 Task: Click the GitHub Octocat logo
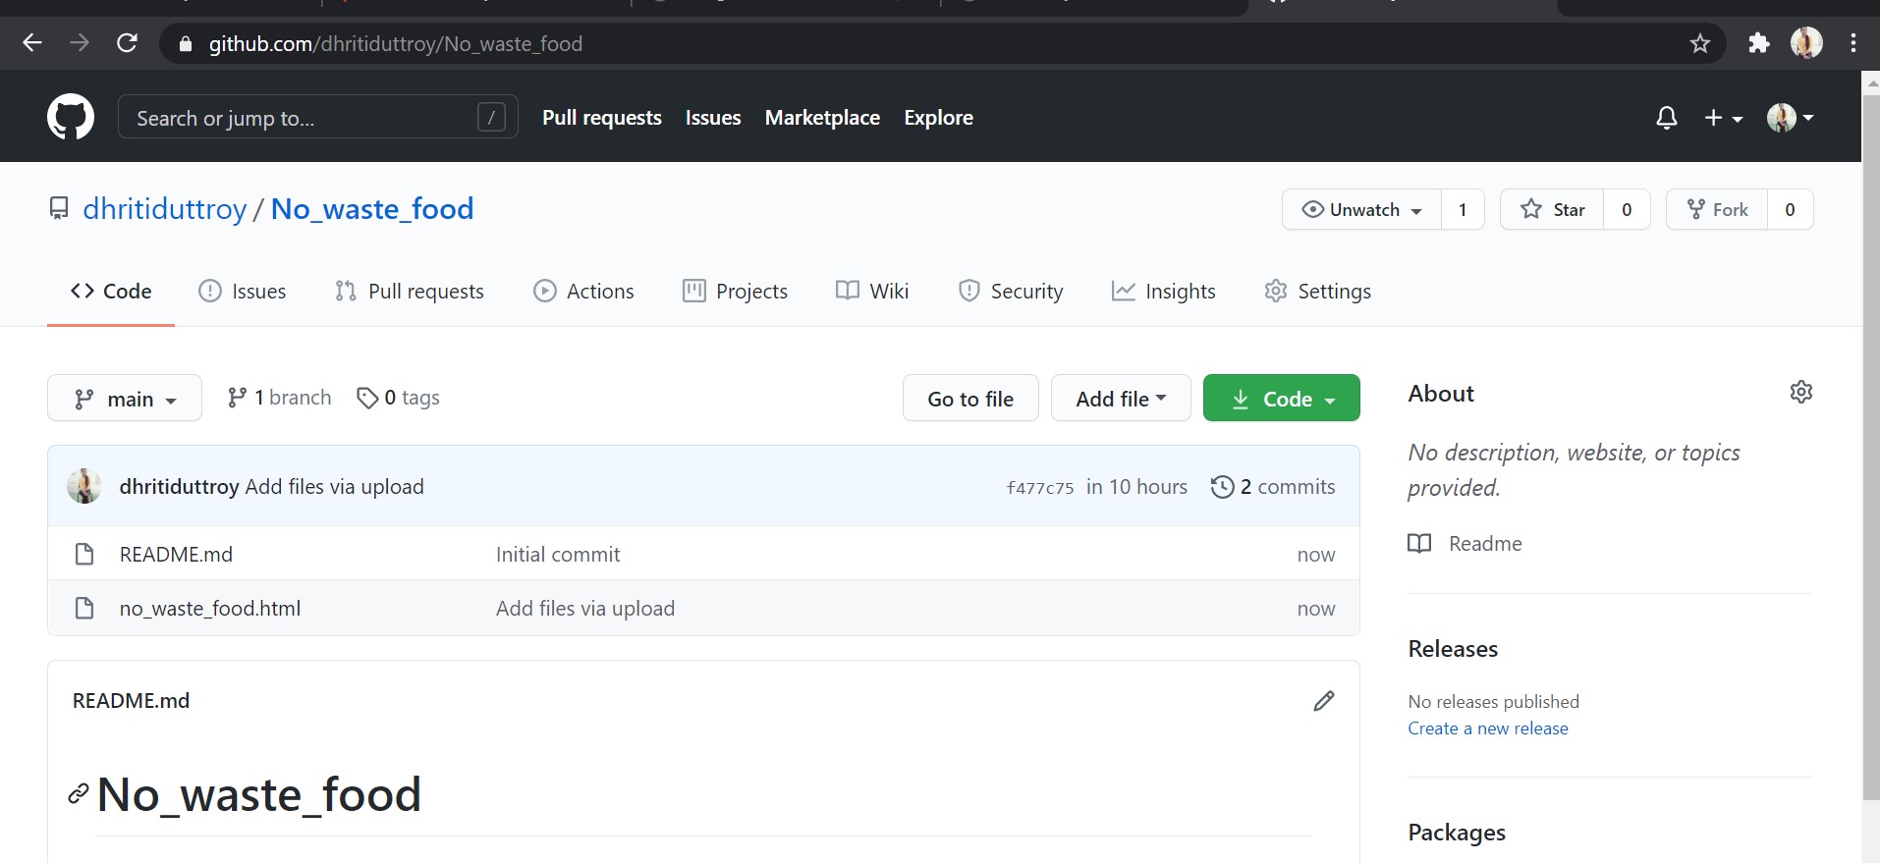pyautogui.click(x=71, y=117)
